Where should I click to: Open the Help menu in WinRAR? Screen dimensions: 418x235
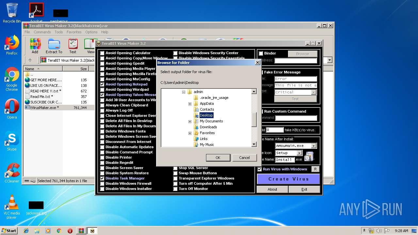point(104,32)
